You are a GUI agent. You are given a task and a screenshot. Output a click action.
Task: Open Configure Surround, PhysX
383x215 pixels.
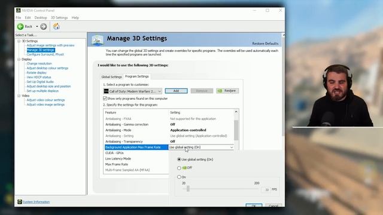[x=45, y=54]
